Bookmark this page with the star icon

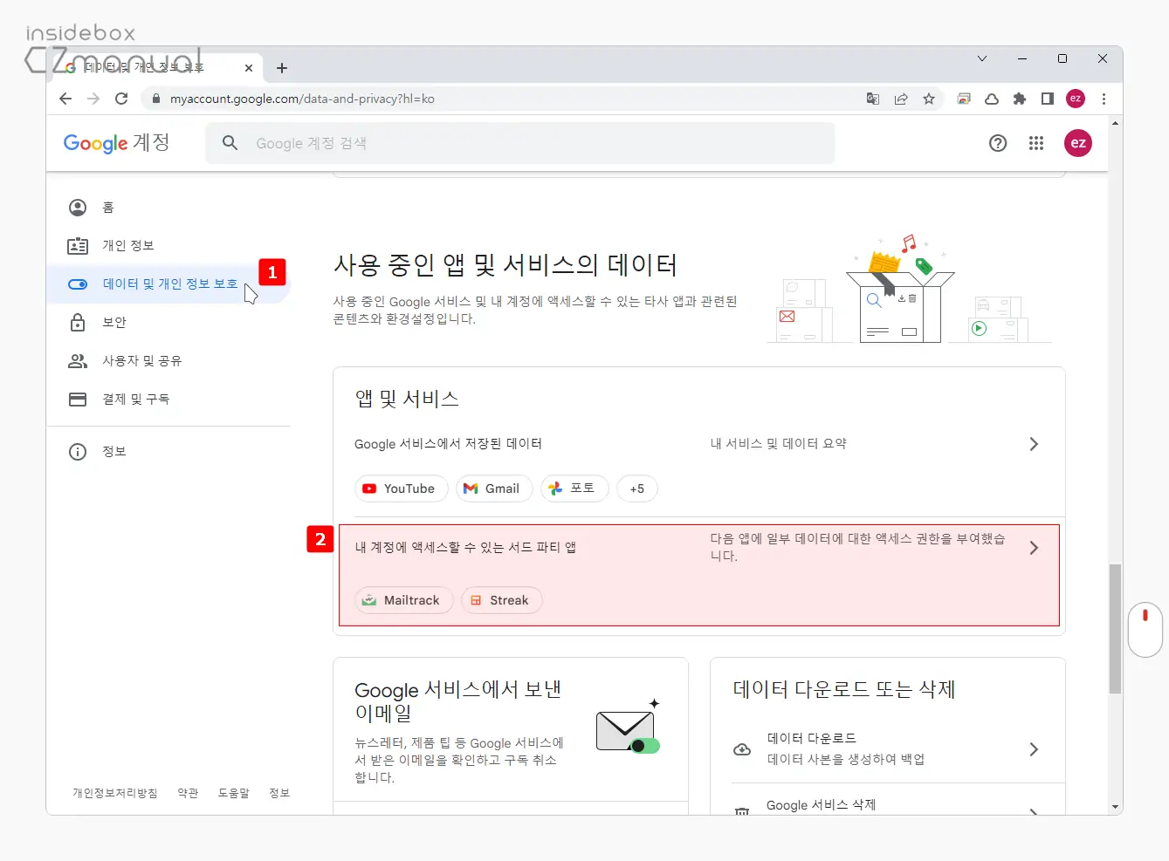click(929, 99)
